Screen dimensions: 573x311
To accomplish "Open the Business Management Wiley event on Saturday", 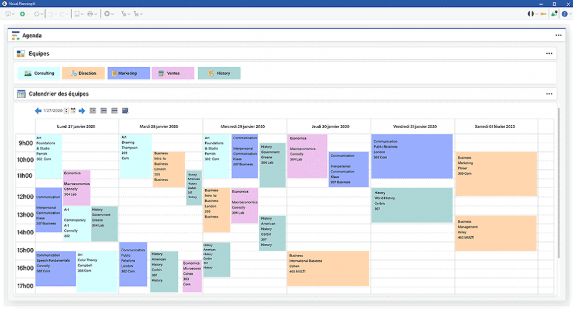I will [496, 233].
